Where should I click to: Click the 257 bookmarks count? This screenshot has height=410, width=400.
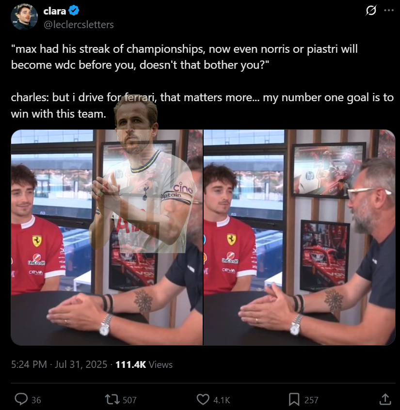(311, 400)
